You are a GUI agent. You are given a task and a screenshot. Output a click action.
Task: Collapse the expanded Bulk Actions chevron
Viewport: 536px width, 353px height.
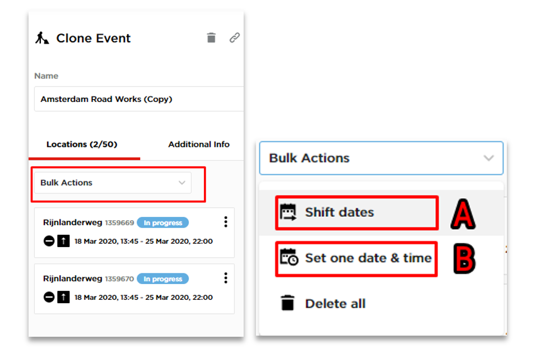pyautogui.click(x=488, y=158)
